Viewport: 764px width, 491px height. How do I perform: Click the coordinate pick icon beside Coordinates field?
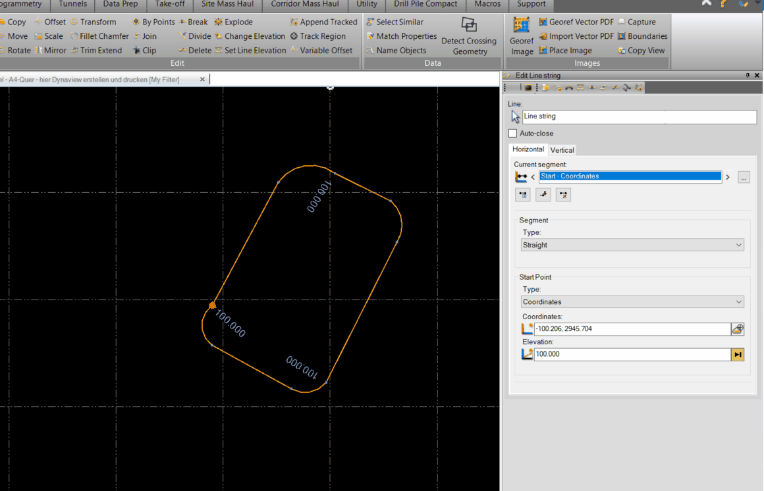coord(738,328)
